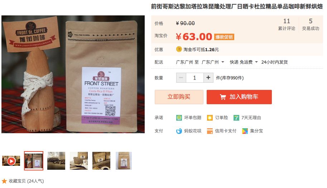The width and height of the screenshot is (327, 188).
Task: Click the 坏单包赔 guarantee icon
Action: [x=179, y=118]
